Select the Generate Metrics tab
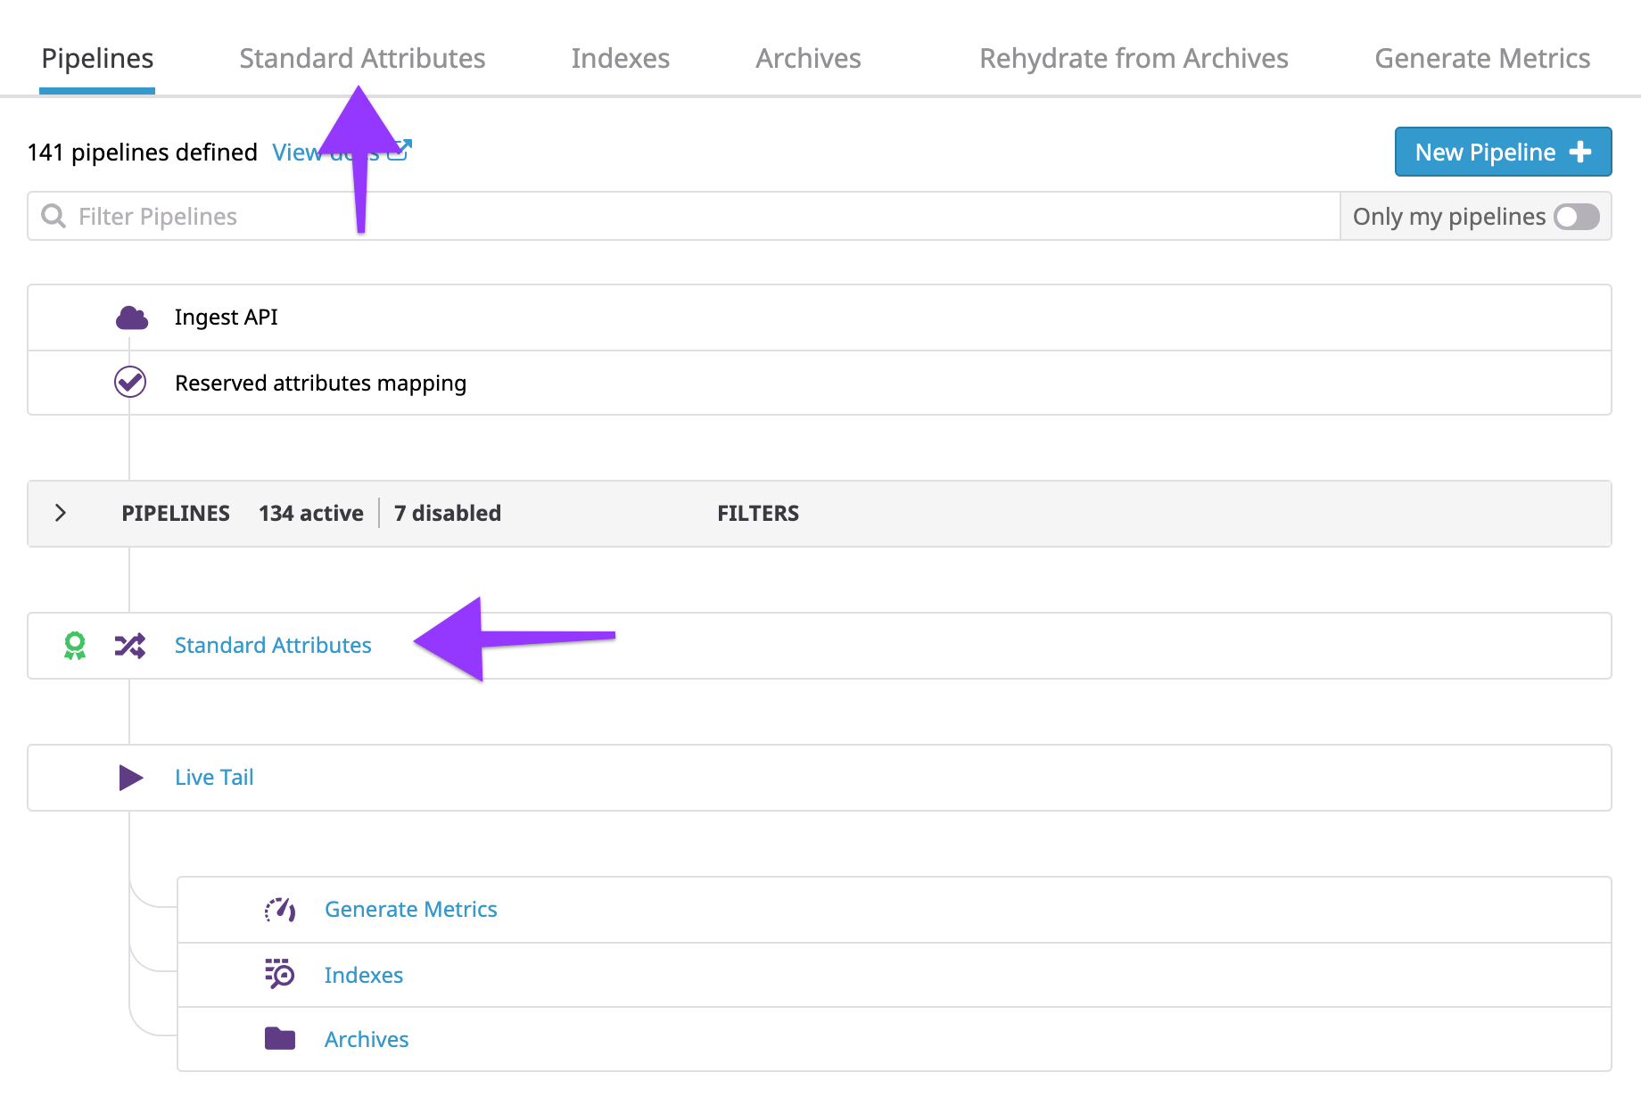Viewport: 1641px width, 1097px height. coord(1482,59)
